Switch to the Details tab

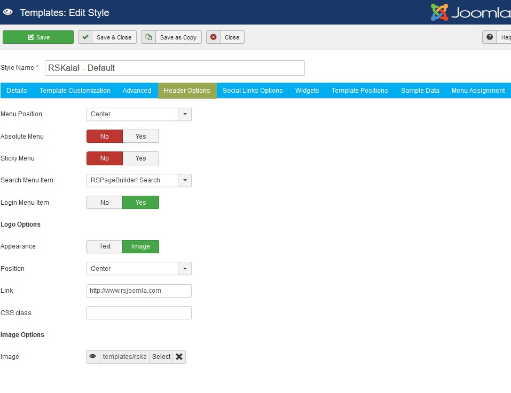(17, 91)
